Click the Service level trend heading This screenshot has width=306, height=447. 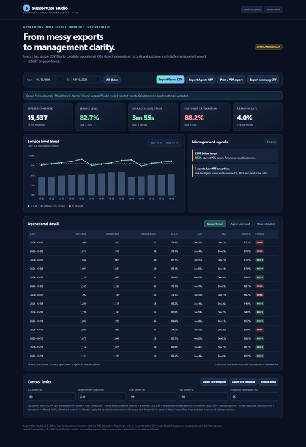tap(43, 142)
